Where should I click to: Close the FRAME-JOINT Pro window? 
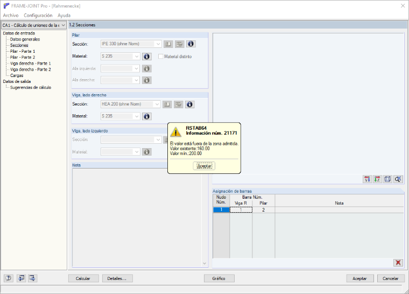403,6
